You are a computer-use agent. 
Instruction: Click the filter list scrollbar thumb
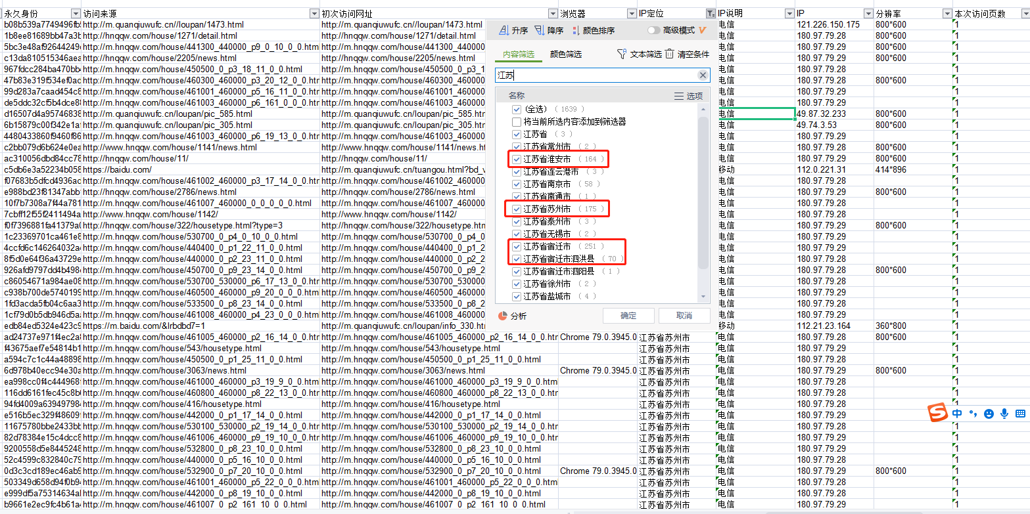(x=704, y=192)
